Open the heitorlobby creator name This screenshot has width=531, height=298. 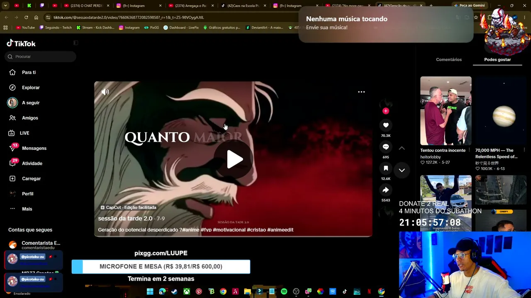point(431,157)
